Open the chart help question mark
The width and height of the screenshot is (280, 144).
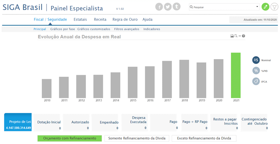(244, 36)
